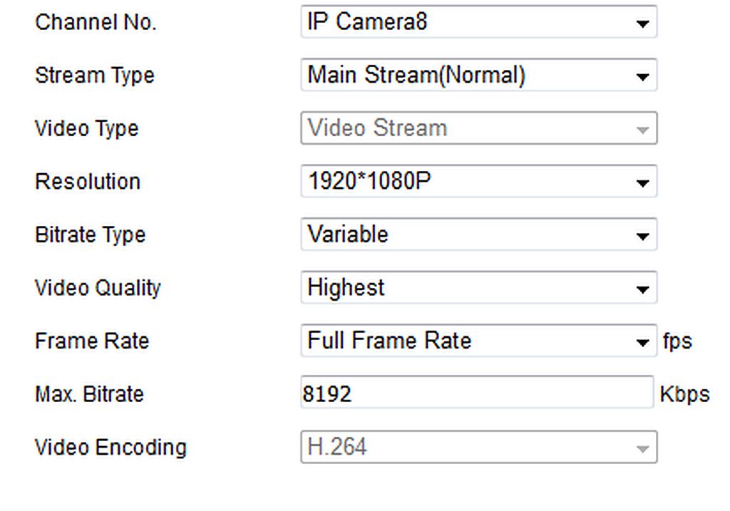Click the Max. Bitrate label
Screen dimensions: 730x511
(x=89, y=394)
